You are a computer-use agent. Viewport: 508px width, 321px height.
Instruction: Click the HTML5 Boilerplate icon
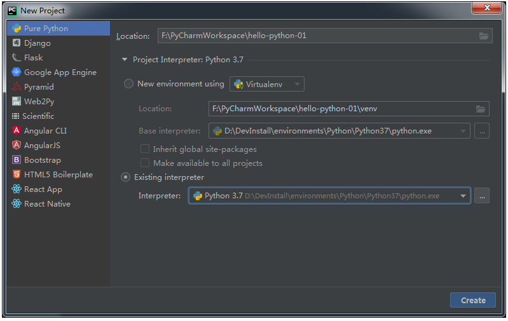(x=17, y=175)
